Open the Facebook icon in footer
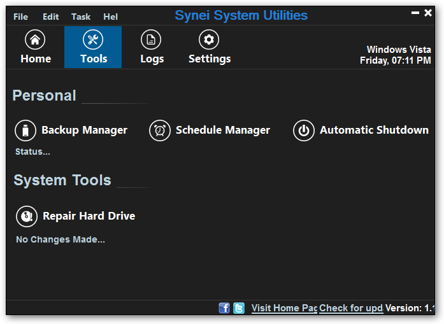 224,308
